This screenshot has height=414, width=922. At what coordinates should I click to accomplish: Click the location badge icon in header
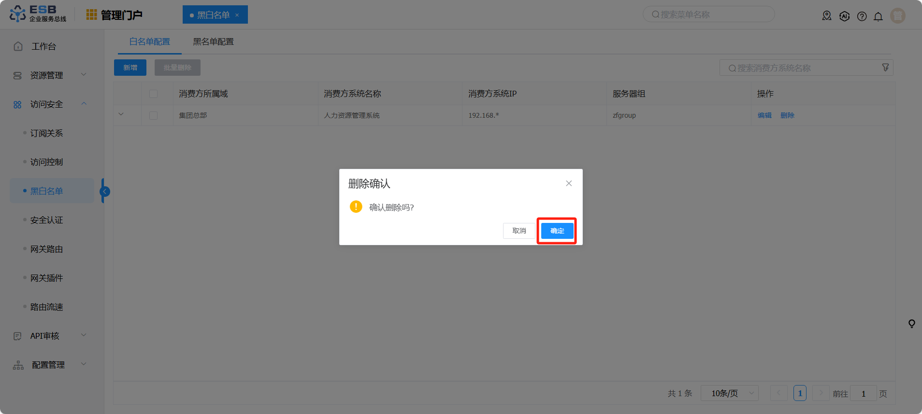(x=827, y=16)
